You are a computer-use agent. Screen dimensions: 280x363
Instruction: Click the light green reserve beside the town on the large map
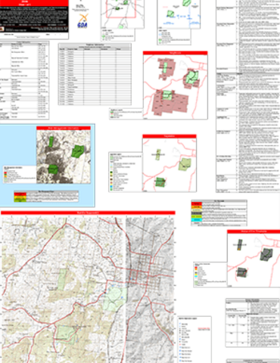coord(115,298)
